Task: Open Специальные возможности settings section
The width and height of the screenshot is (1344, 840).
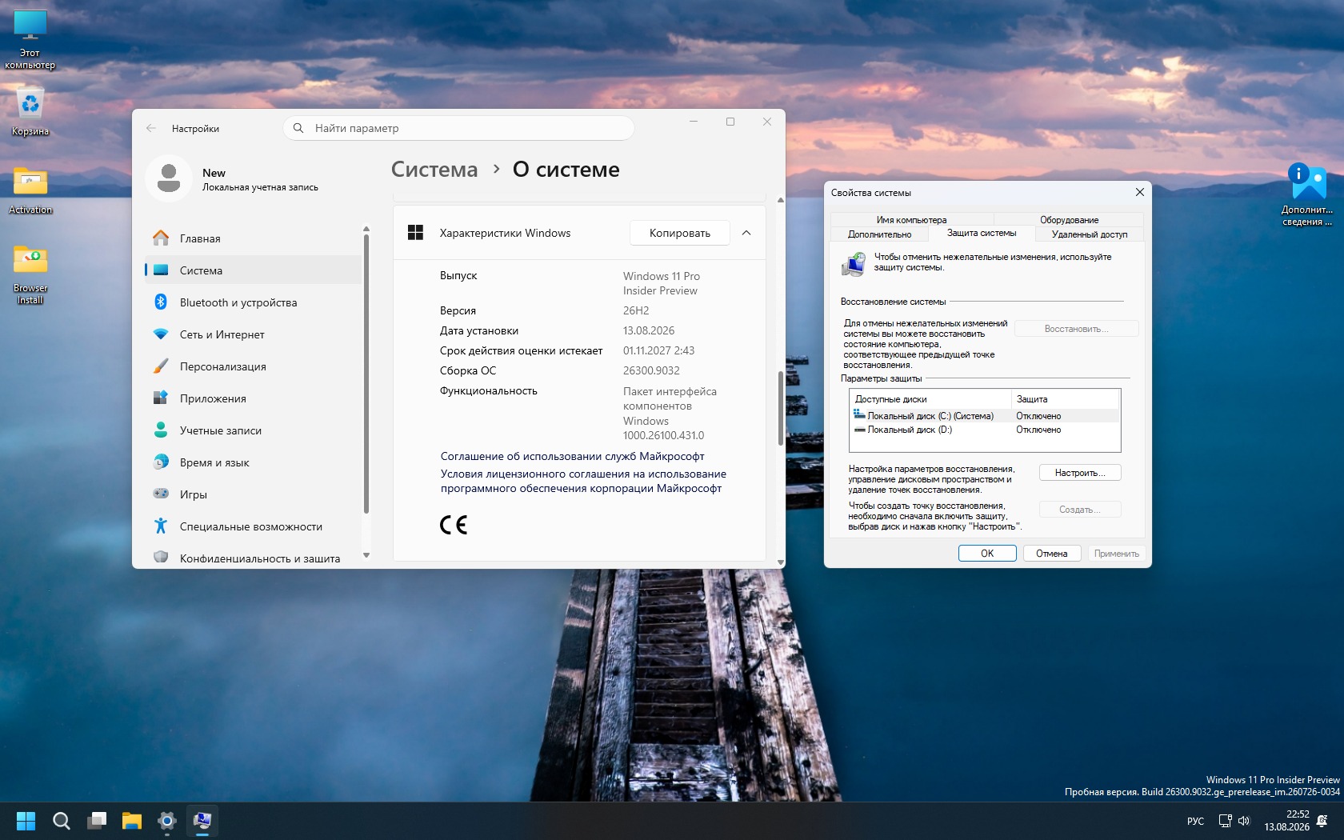Action: click(x=253, y=526)
